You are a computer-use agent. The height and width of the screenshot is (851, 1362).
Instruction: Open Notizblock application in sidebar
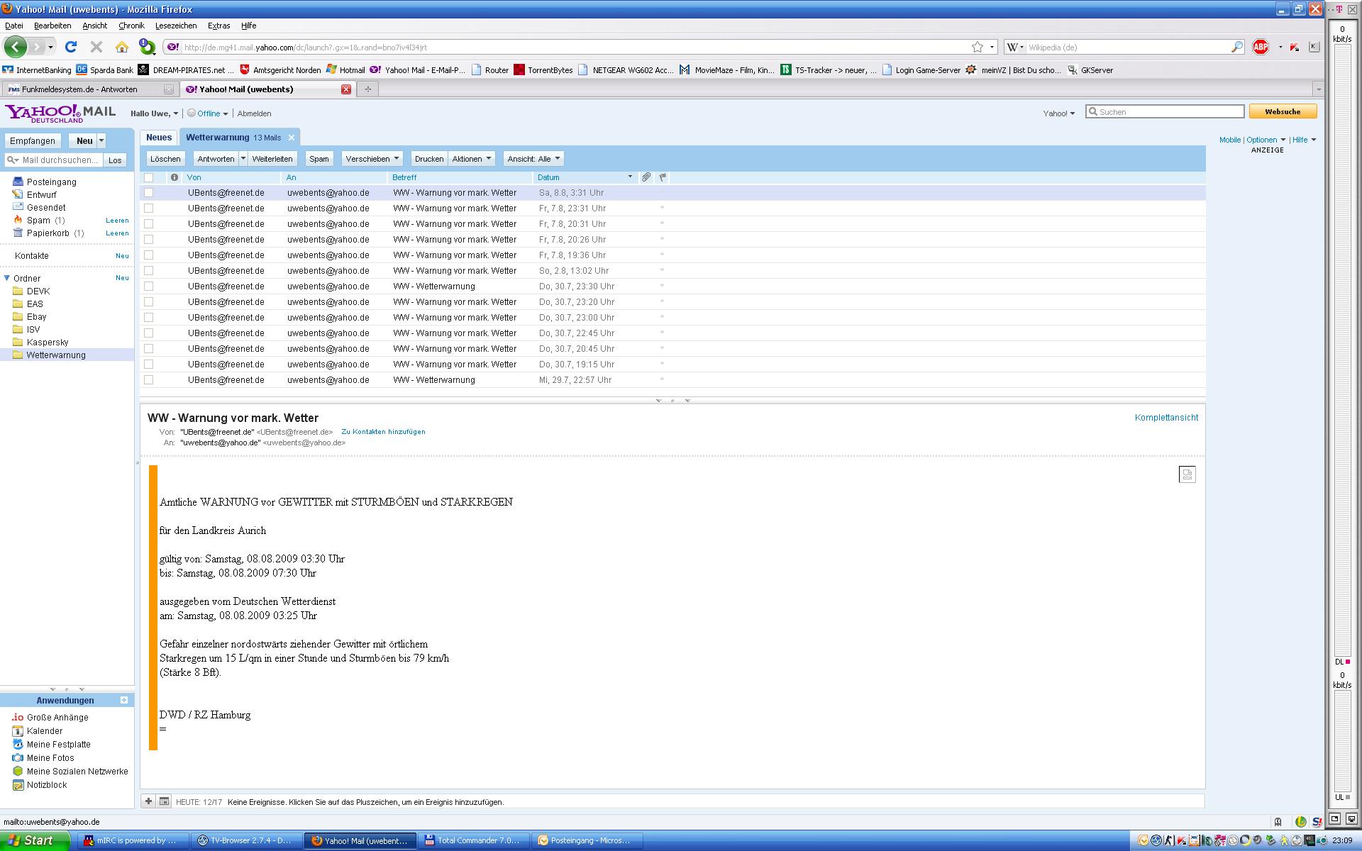coord(46,785)
